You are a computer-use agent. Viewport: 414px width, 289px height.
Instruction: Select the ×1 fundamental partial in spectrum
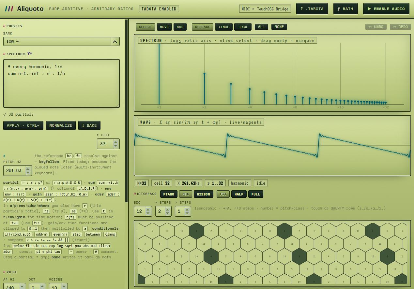pyautogui.click(x=159, y=74)
